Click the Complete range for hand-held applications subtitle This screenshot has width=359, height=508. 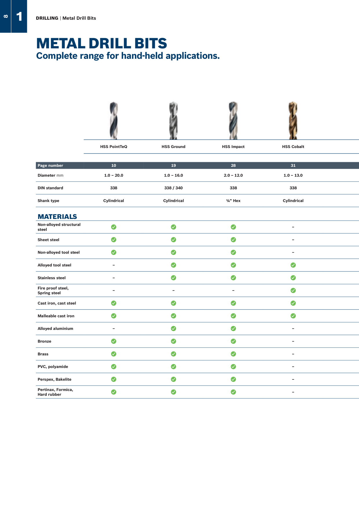128,56
